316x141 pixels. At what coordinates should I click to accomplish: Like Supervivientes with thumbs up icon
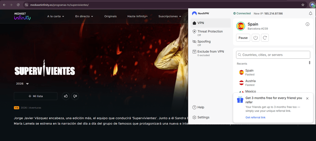(66, 96)
